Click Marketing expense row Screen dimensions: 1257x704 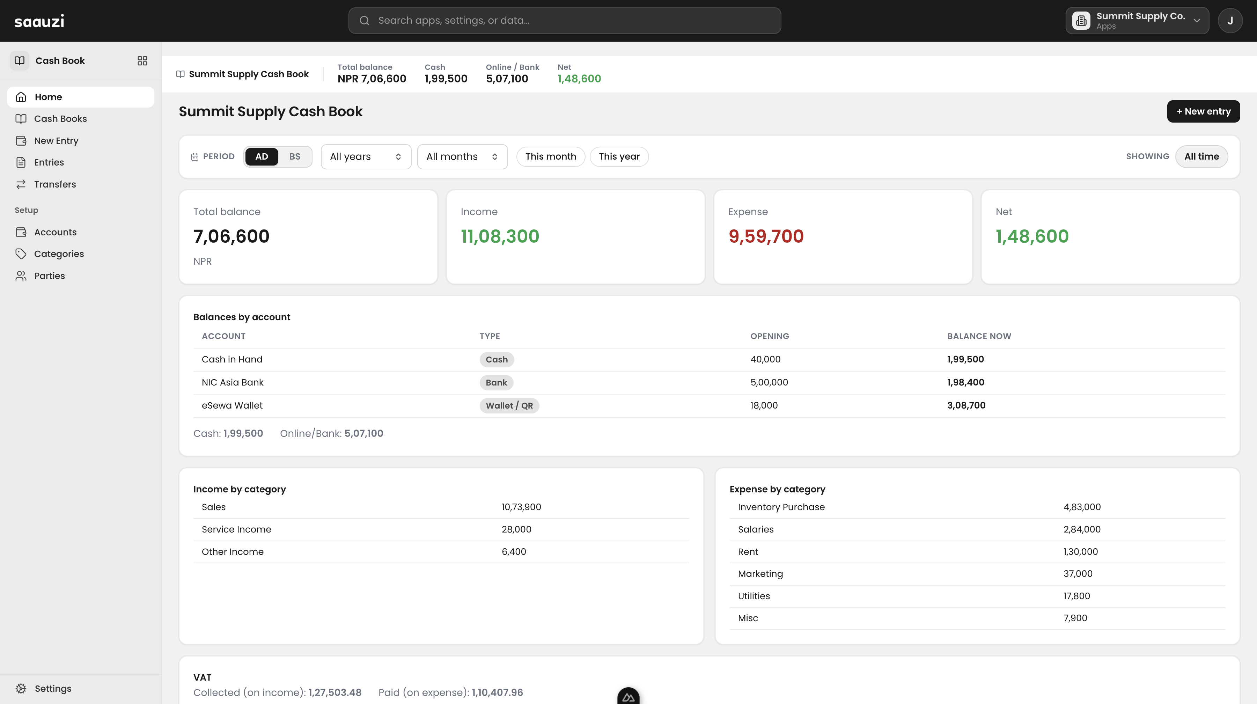coord(977,574)
